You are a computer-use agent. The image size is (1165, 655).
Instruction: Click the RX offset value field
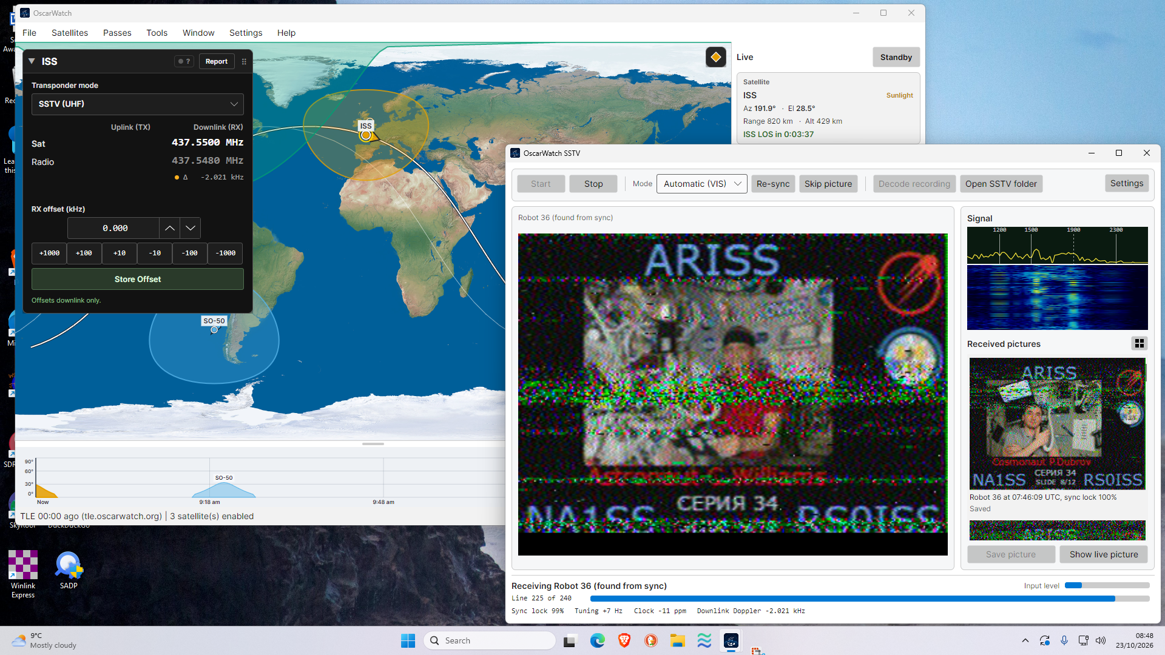(114, 228)
